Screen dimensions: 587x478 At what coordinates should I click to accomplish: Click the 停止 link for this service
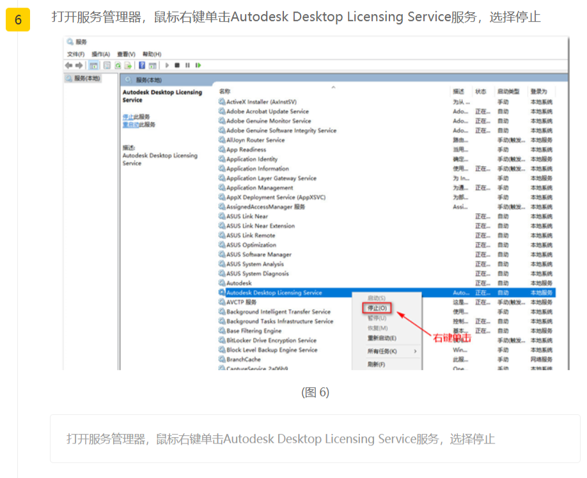click(128, 117)
